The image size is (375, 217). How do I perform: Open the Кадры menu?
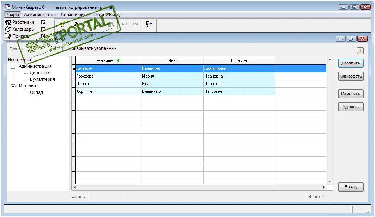12,15
